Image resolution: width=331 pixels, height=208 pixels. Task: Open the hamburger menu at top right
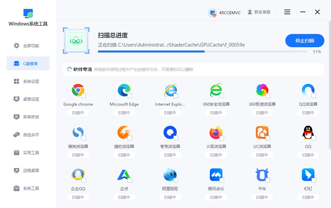(x=287, y=12)
